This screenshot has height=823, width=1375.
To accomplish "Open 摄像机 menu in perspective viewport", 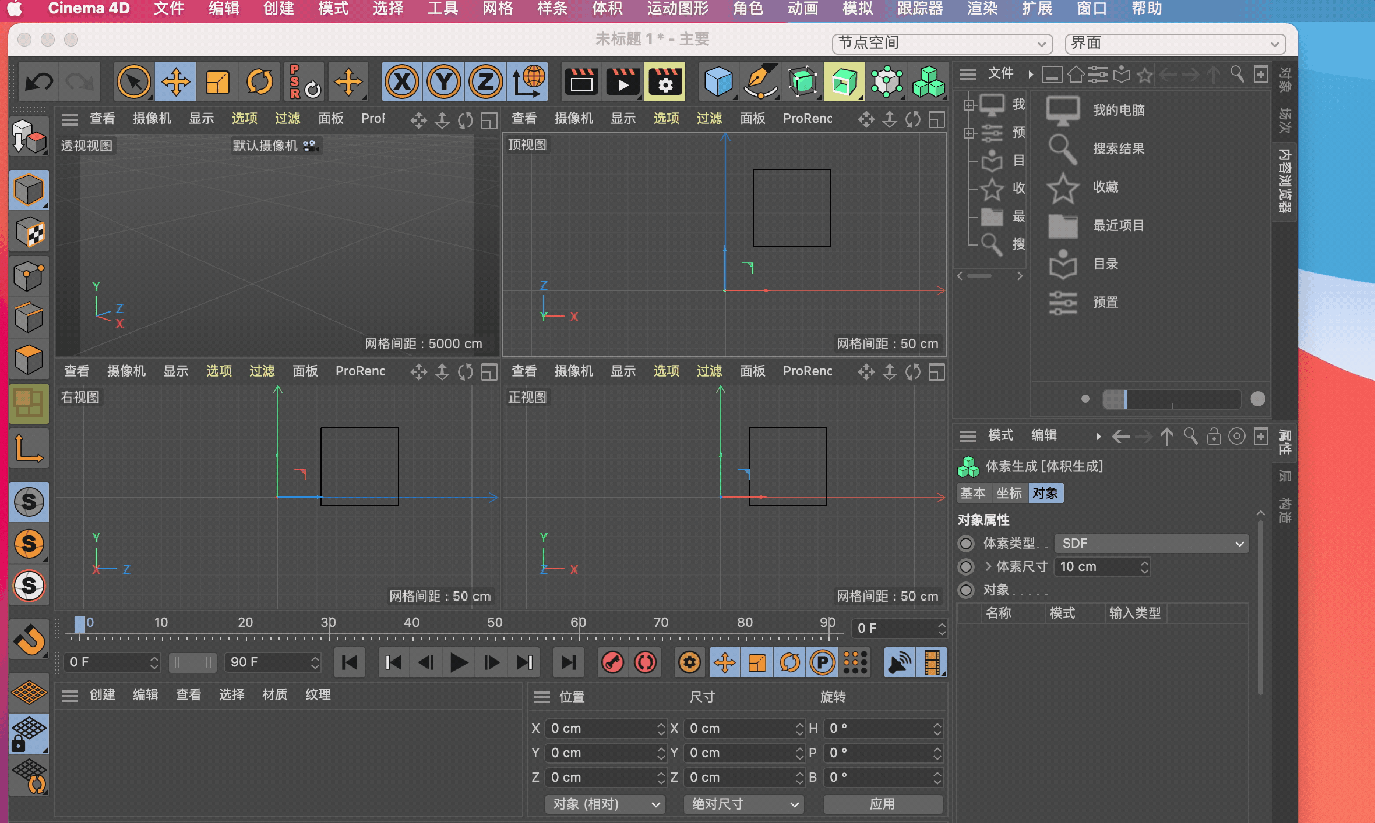I will [x=152, y=118].
